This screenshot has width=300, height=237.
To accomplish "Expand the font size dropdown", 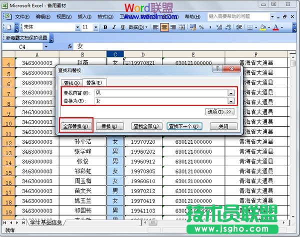I will (96, 27).
